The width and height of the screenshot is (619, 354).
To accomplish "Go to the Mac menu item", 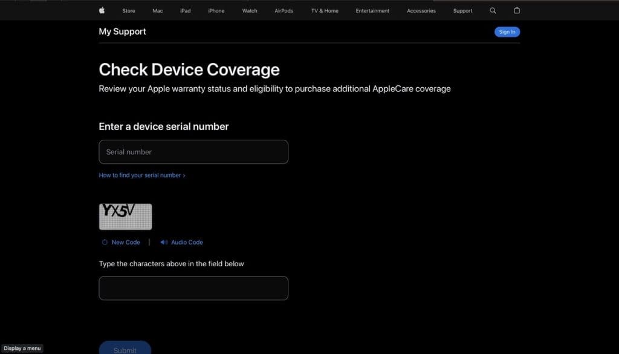I will (x=158, y=11).
